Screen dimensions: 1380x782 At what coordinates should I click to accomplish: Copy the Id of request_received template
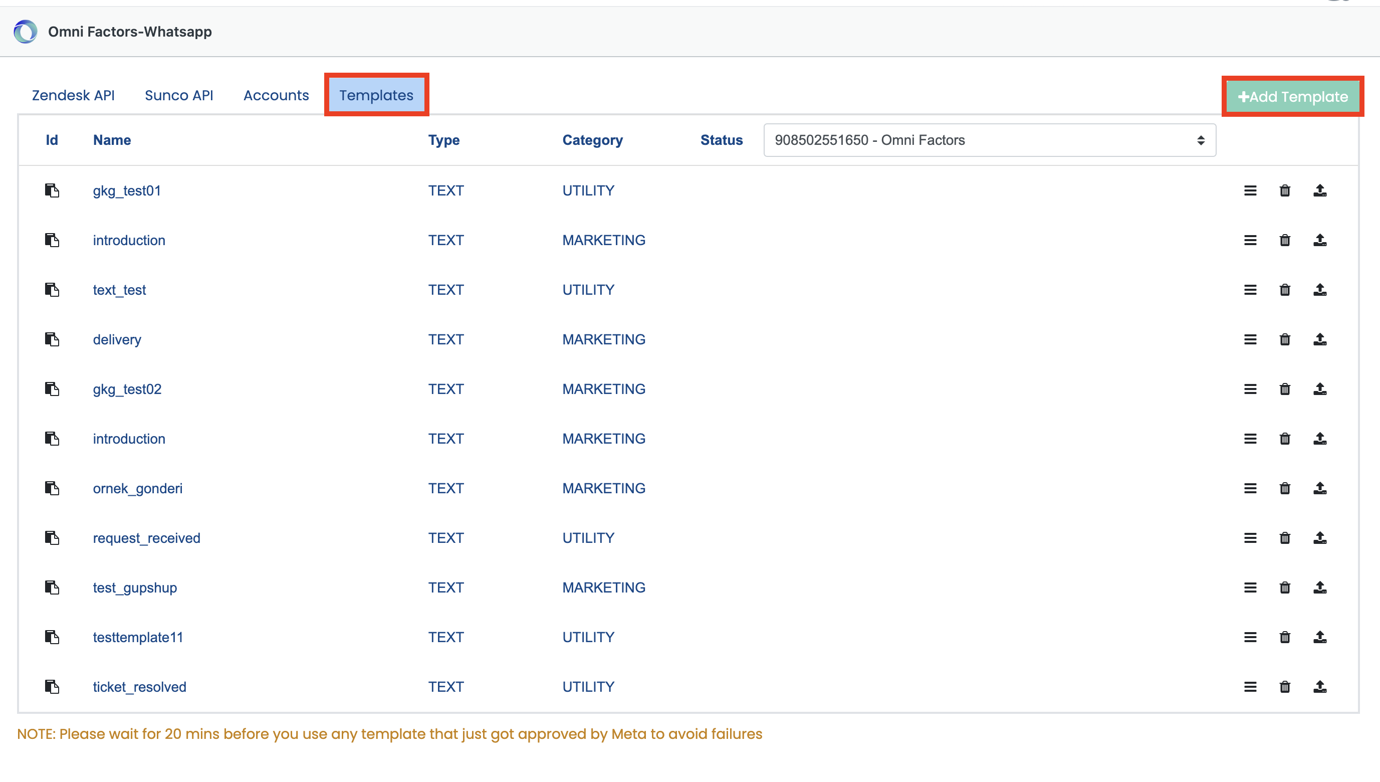coord(52,538)
